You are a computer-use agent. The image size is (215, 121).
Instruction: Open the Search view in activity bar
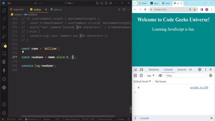pos(4,19)
